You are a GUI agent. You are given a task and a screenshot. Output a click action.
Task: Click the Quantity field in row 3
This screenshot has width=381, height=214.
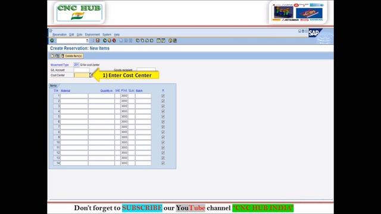pos(101,106)
